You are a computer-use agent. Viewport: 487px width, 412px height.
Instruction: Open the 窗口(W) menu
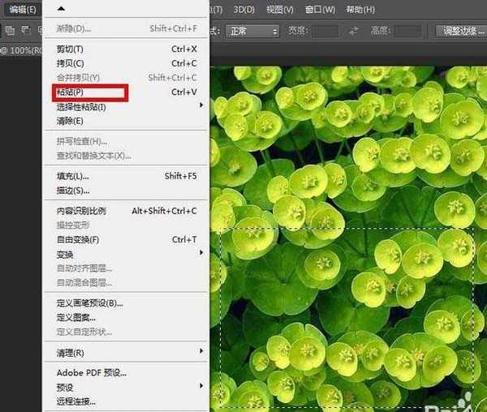click(x=320, y=10)
